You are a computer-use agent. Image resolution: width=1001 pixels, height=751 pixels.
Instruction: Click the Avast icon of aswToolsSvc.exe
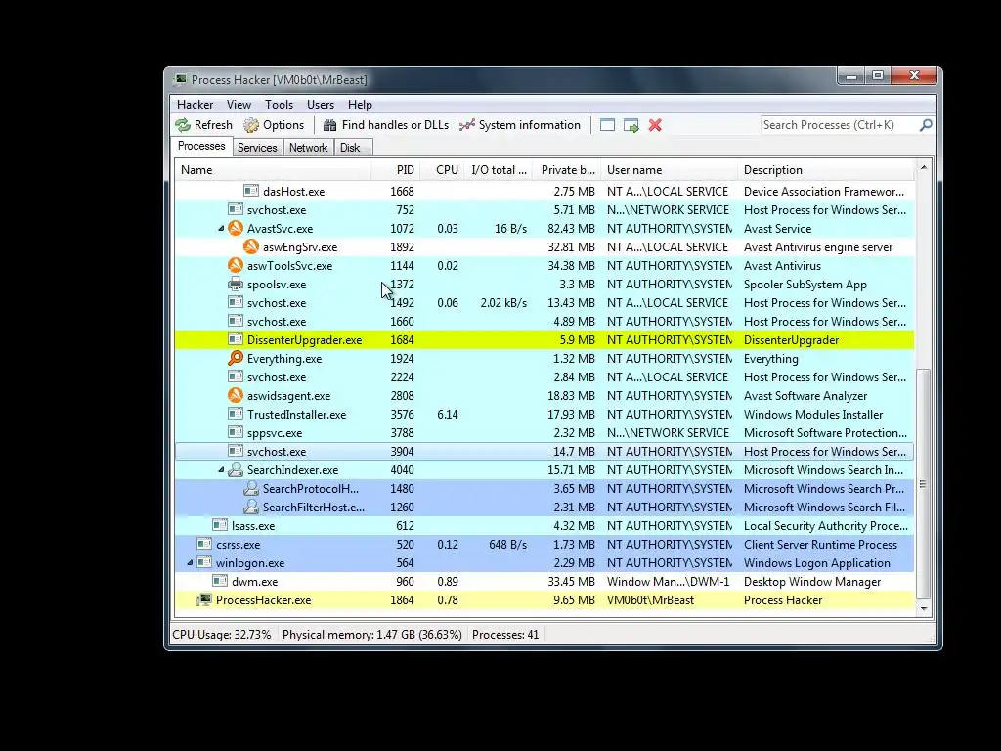click(x=236, y=265)
